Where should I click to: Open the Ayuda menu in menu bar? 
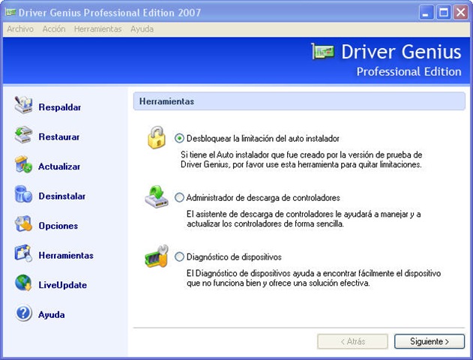(142, 29)
